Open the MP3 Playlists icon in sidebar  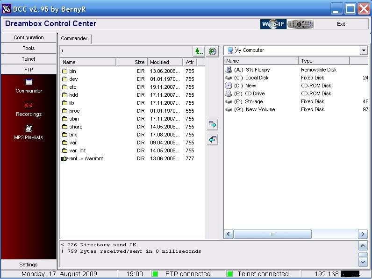point(29,129)
